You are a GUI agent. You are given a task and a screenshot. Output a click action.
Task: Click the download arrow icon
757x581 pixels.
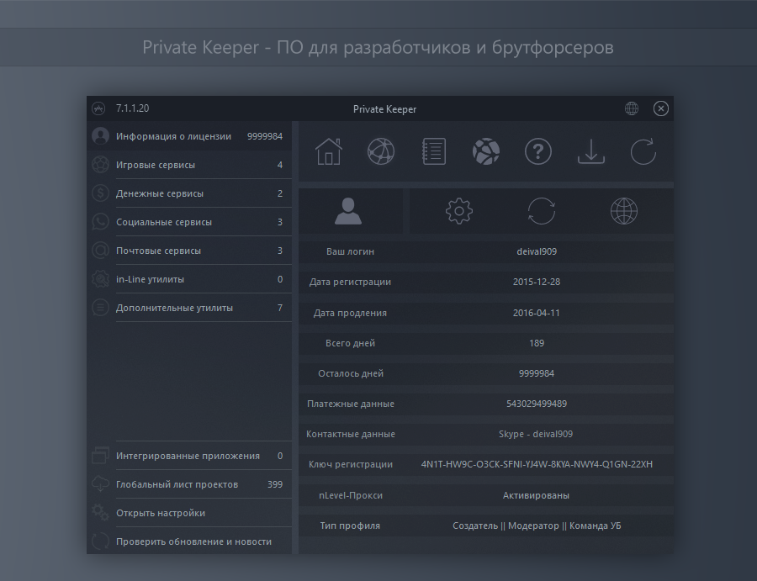[591, 151]
